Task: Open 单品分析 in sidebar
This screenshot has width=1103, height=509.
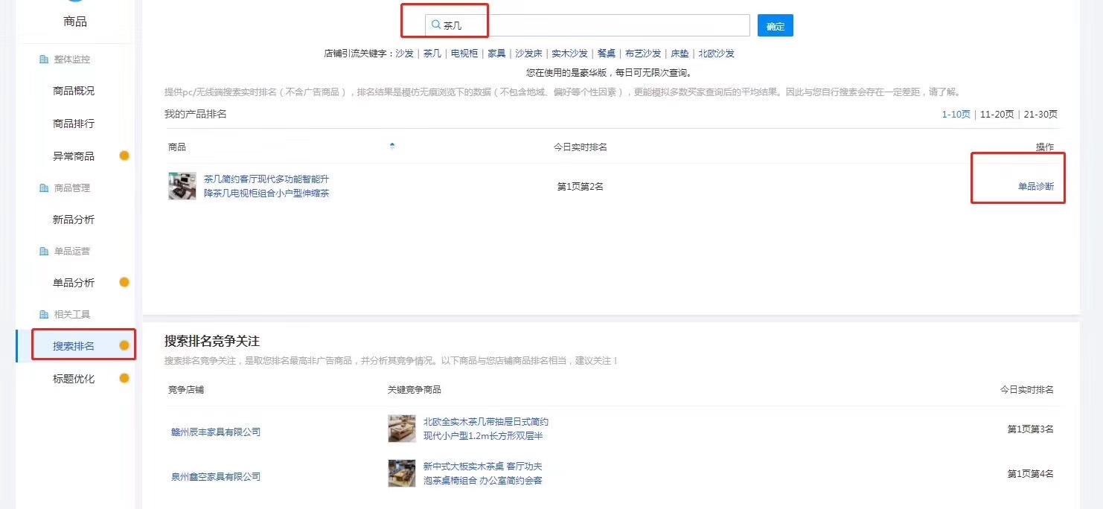Action: [74, 283]
